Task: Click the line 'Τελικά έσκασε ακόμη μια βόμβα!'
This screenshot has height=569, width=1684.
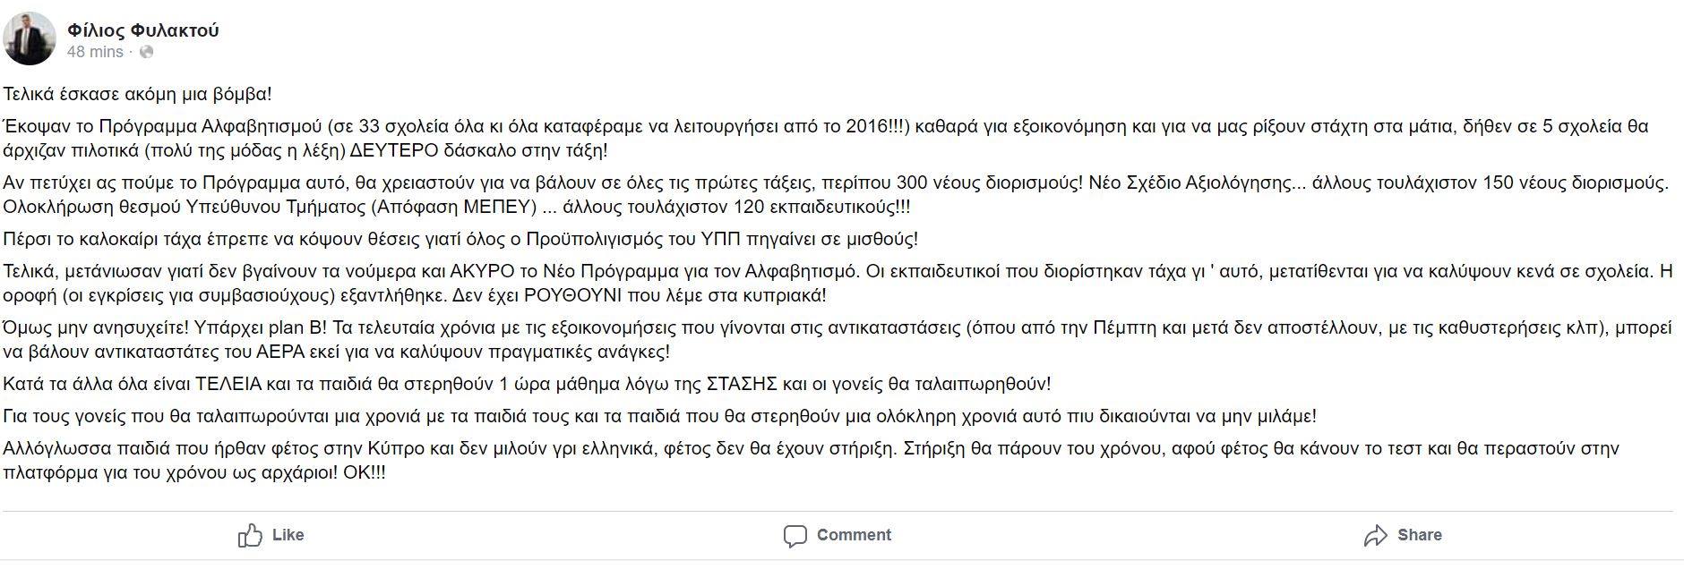Action: [137, 94]
